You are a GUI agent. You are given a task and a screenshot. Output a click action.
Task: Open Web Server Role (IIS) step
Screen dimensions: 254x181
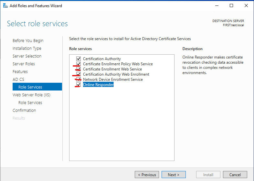(31, 95)
